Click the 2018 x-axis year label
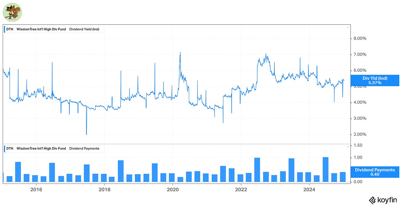402x207 pixels. click(104, 190)
